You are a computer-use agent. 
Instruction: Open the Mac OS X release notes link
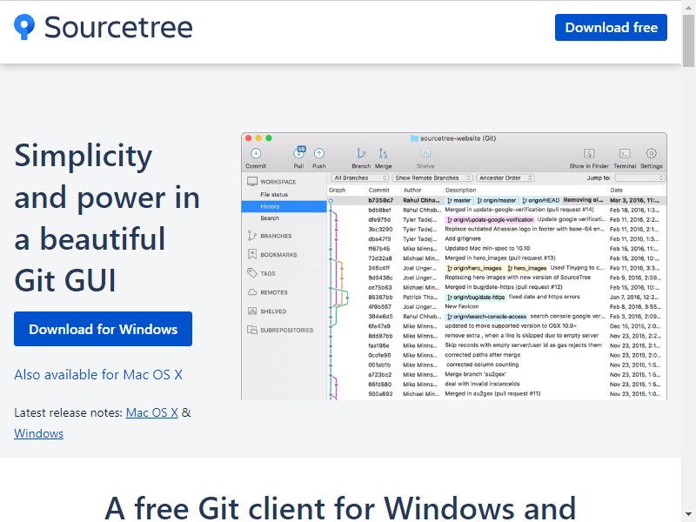click(151, 412)
